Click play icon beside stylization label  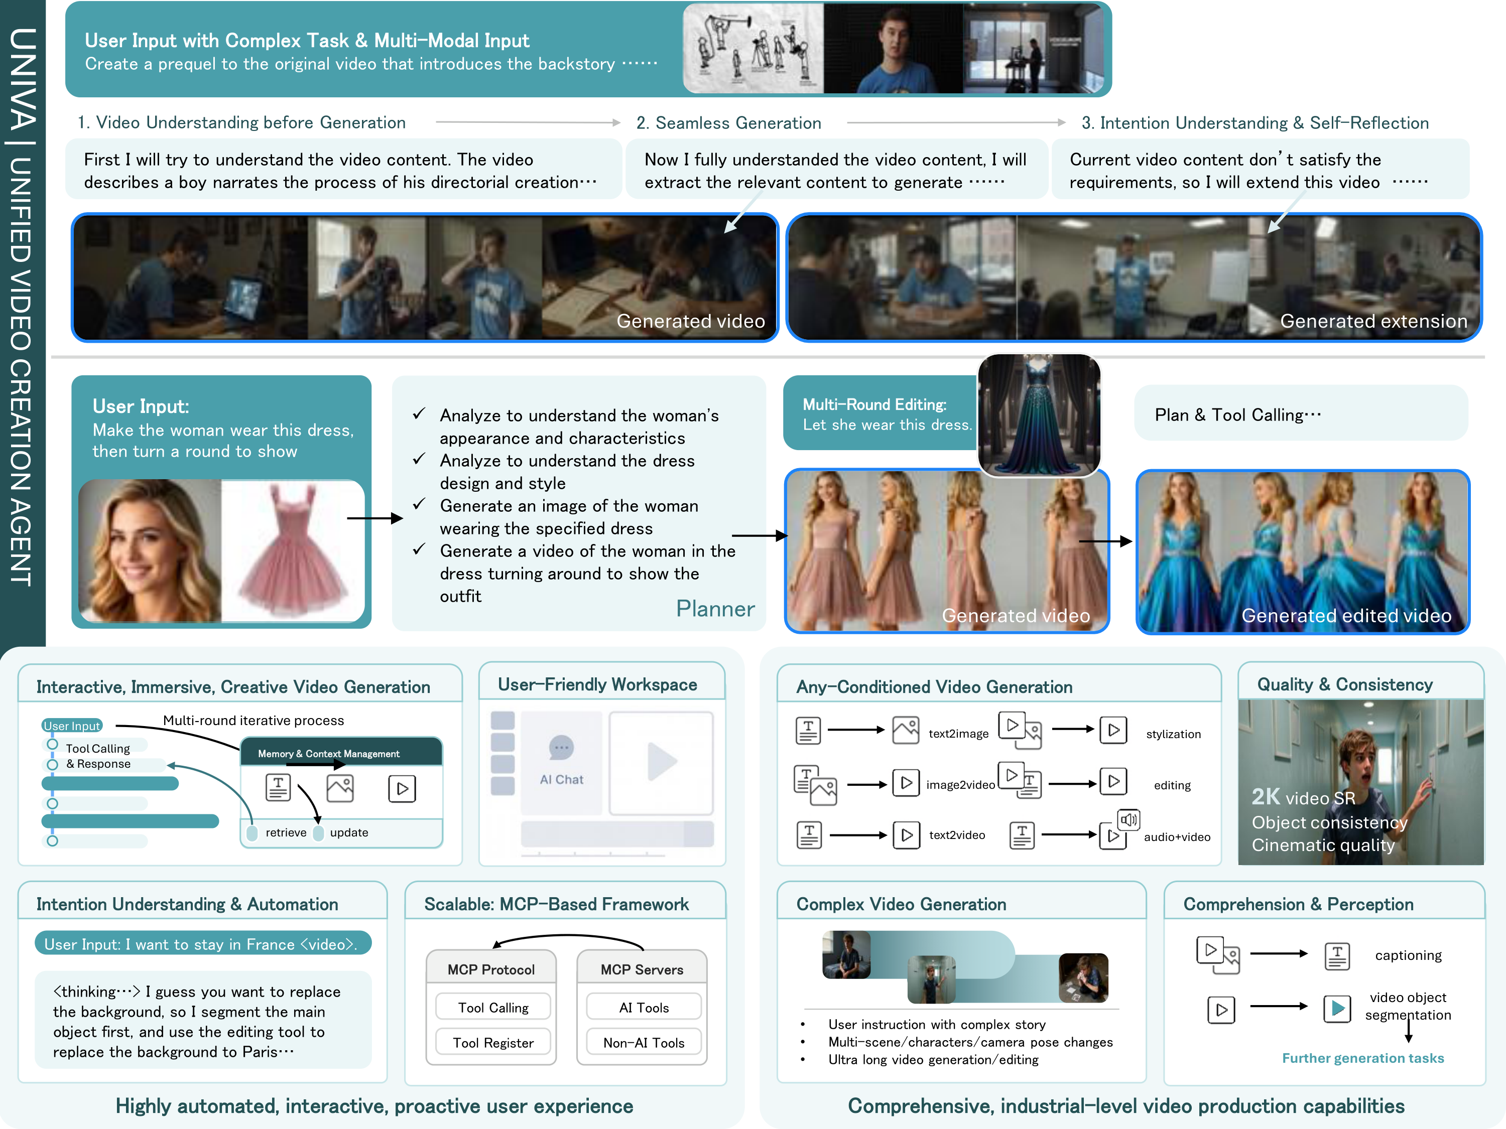tap(1113, 730)
